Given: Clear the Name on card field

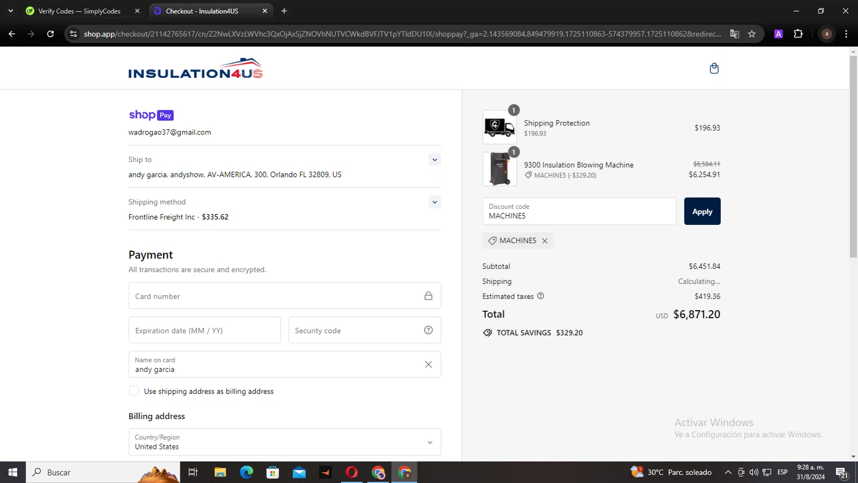Looking at the screenshot, I should (x=428, y=365).
